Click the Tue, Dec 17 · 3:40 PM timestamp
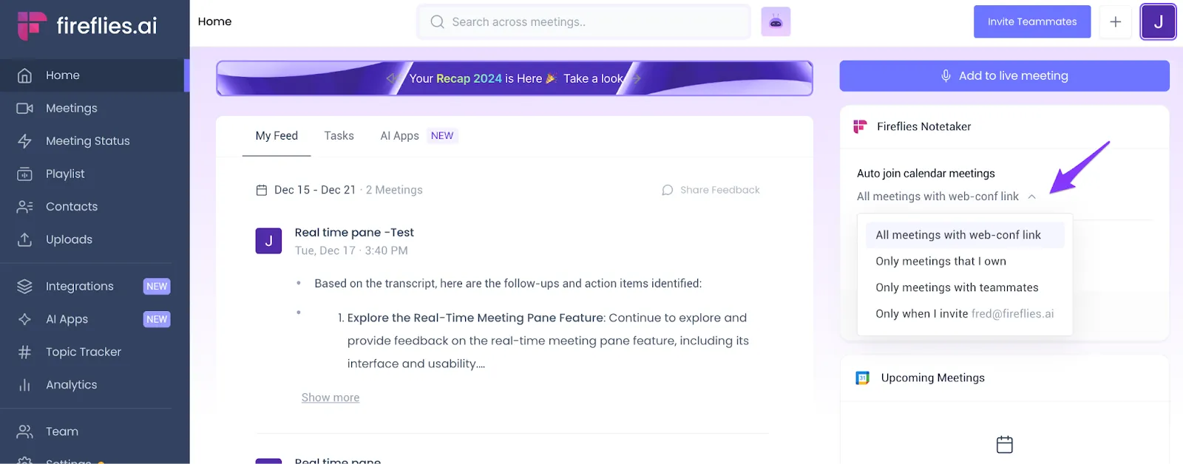Image resolution: width=1183 pixels, height=464 pixels. pyautogui.click(x=351, y=251)
